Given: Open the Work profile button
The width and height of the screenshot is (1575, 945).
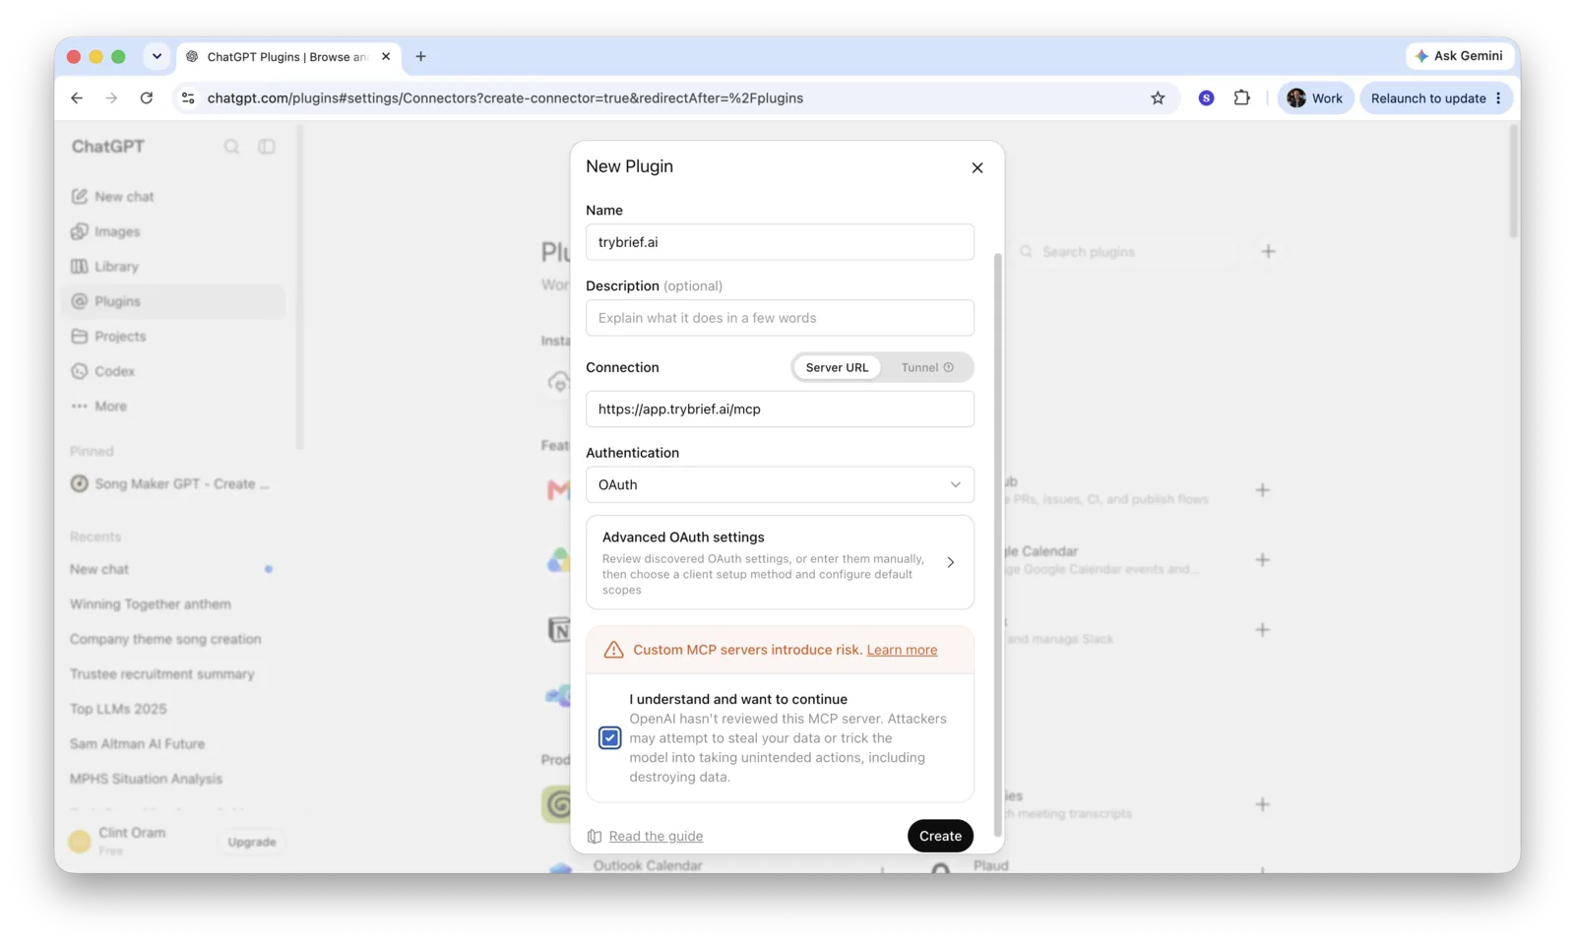Looking at the screenshot, I should point(1315,98).
